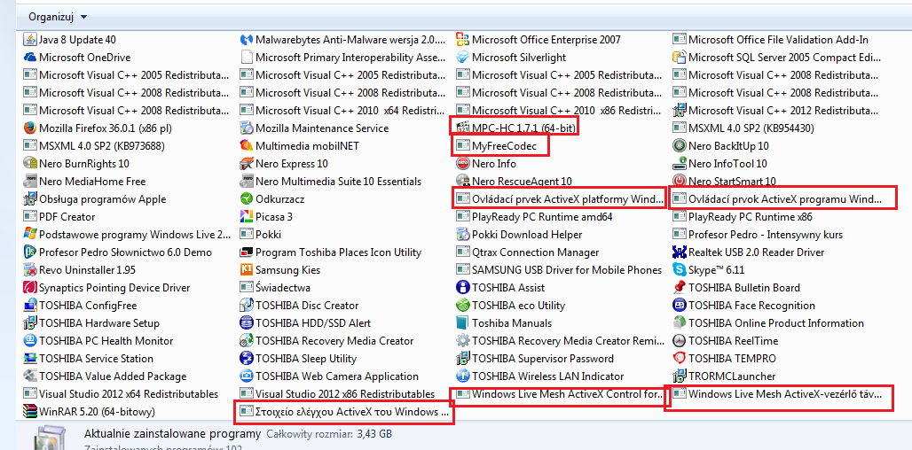Click the Skype 6.11 icon
912x450 pixels.
click(680, 270)
